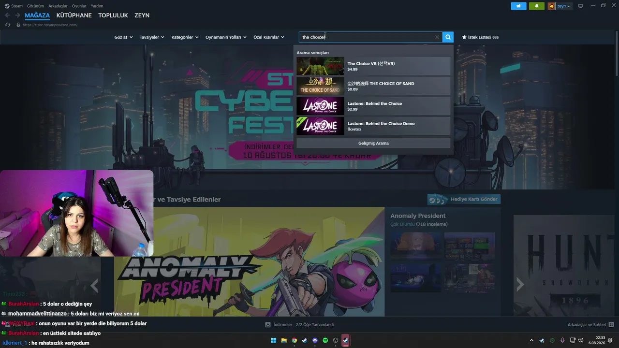Select the MAĞAZA tab

click(37, 15)
